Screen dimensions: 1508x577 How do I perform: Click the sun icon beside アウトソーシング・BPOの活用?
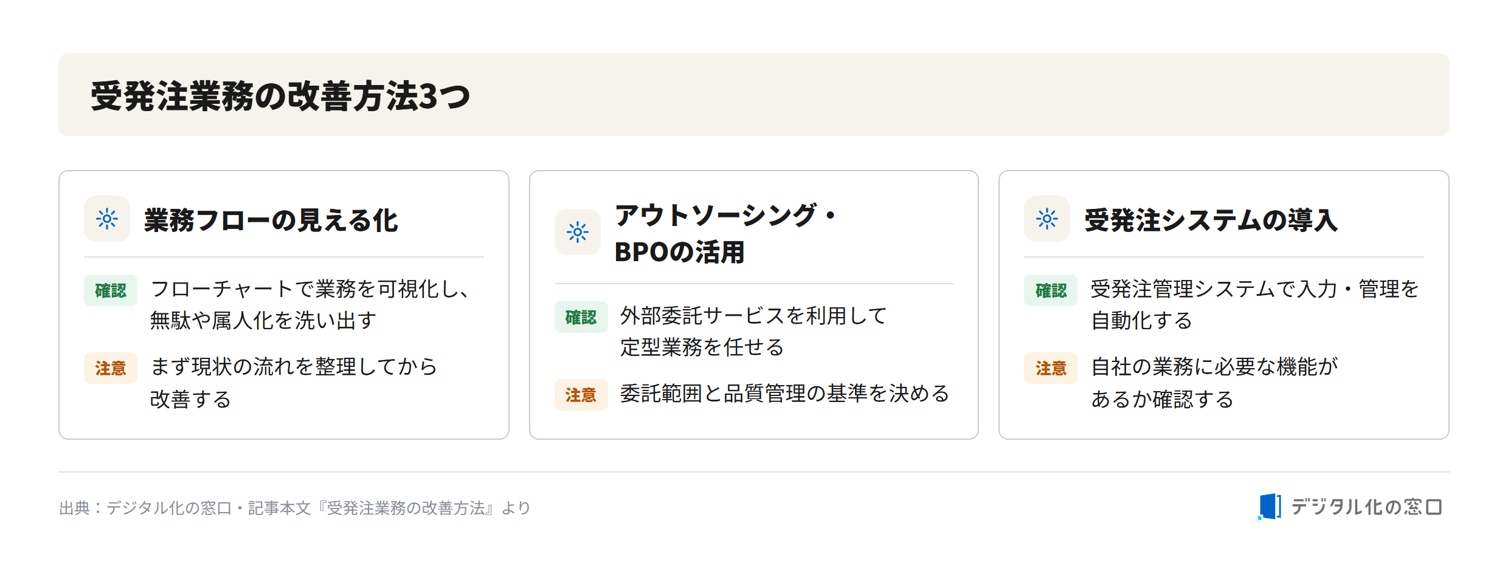pyautogui.click(x=578, y=232)
